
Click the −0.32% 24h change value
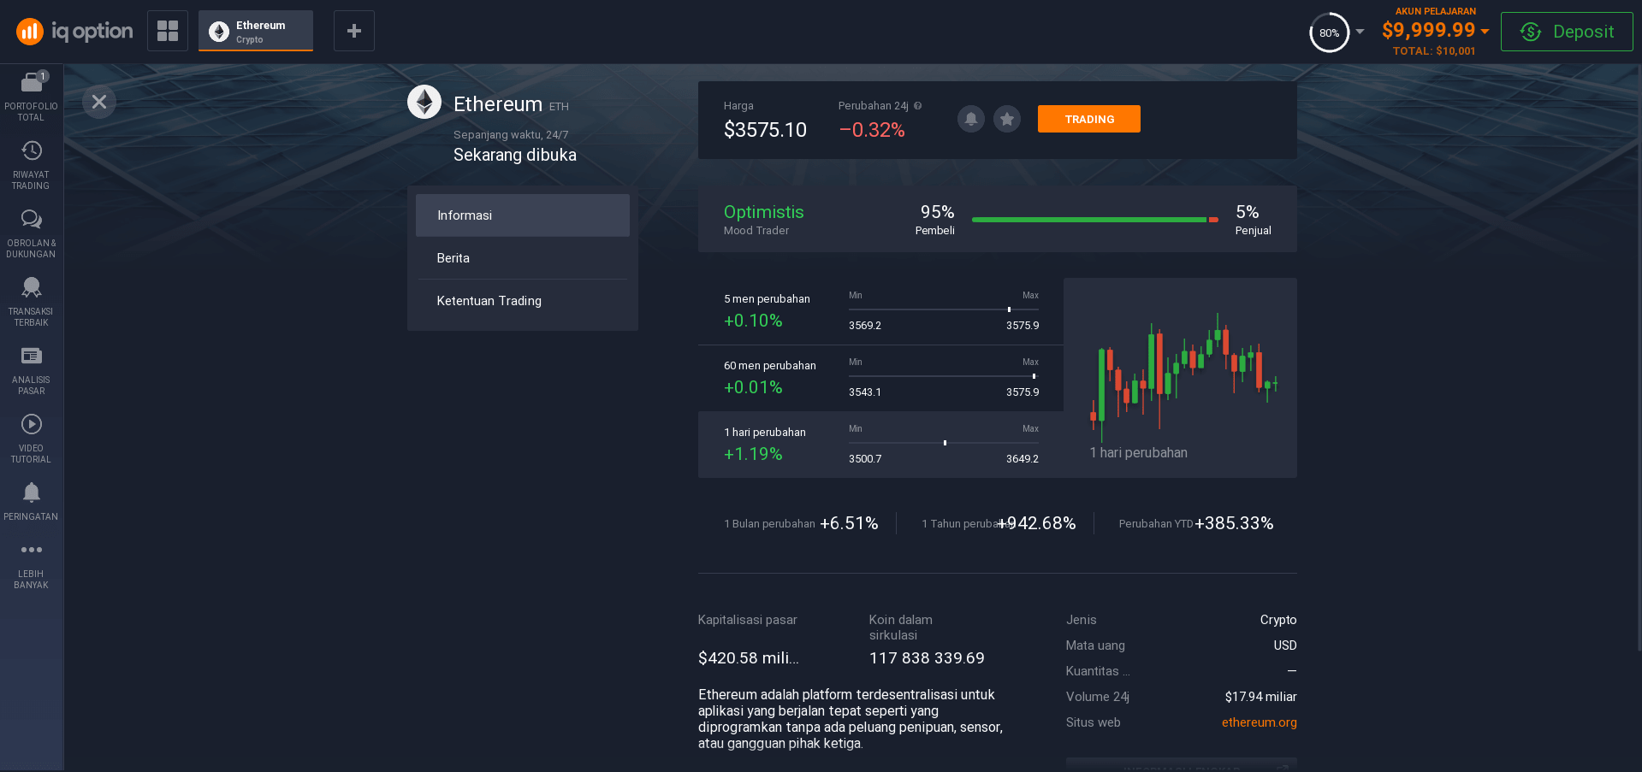[x=872, y=130]
